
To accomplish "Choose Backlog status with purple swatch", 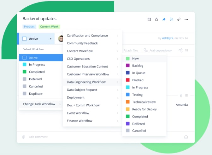I will click(144, 65).
